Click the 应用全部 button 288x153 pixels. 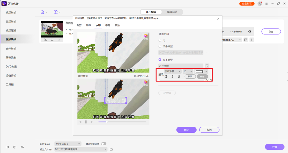click(x=167, y=93)
